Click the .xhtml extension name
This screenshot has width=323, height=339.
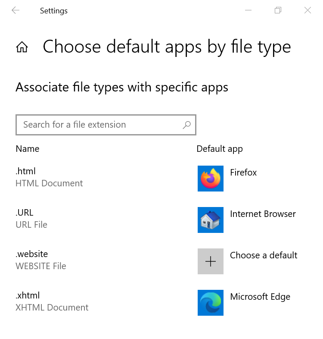click(x=28, y=295)
